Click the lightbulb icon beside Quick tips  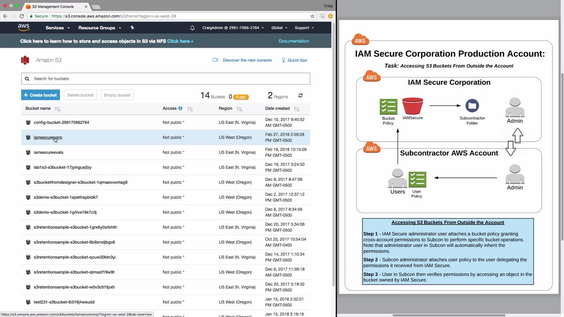point(283,60)
